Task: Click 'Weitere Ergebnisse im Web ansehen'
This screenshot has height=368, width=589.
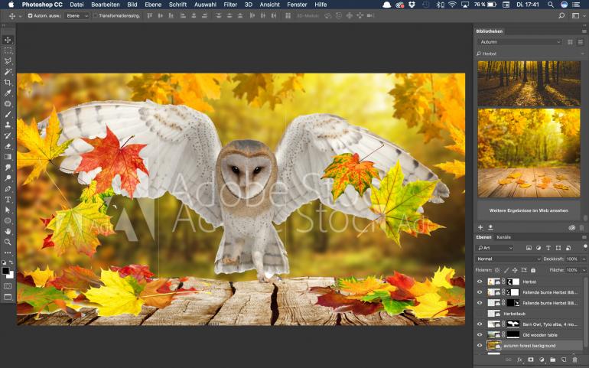Action: pos(529,210)
